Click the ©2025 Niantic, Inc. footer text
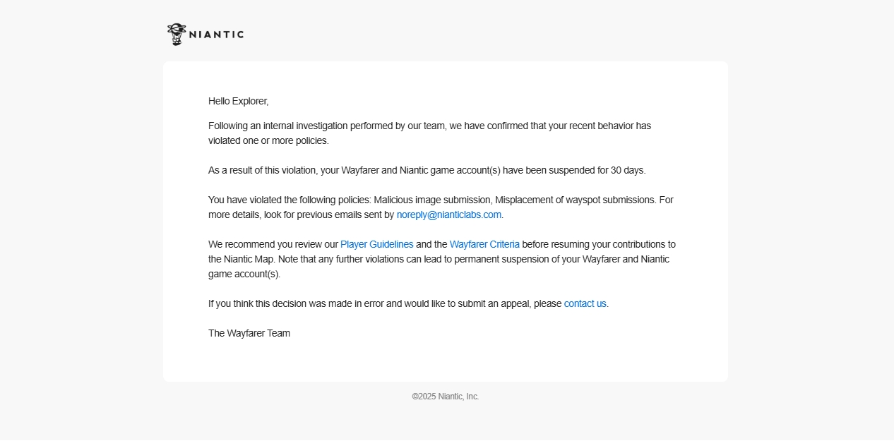 click(446, 397)
